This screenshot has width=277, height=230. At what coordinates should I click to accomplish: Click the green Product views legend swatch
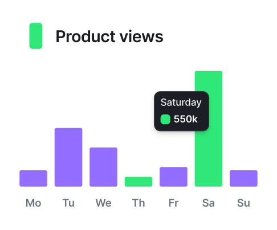coord(36,36)
